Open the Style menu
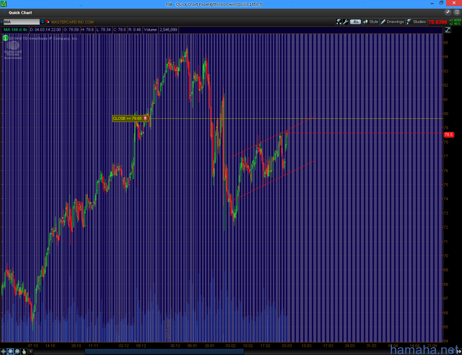This screenshot has width=462, height=355. click(x=371, y=22)
